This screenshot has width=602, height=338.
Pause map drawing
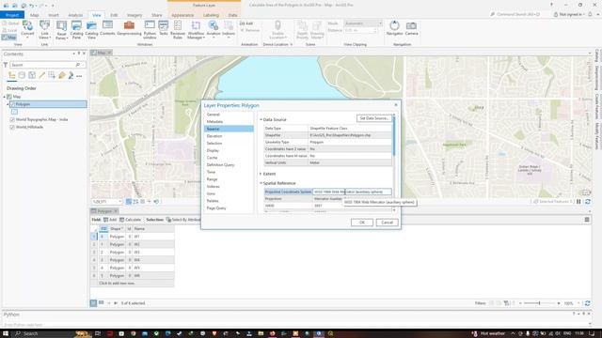tap(578, 202)
